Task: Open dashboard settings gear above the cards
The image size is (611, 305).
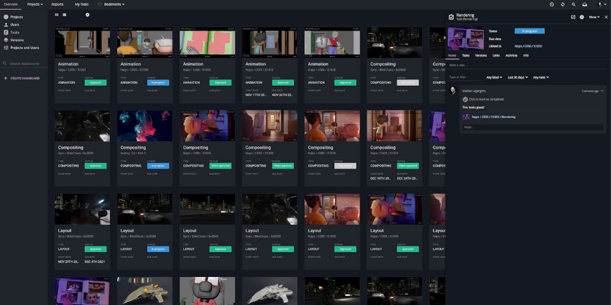Action: click(88, 14)
